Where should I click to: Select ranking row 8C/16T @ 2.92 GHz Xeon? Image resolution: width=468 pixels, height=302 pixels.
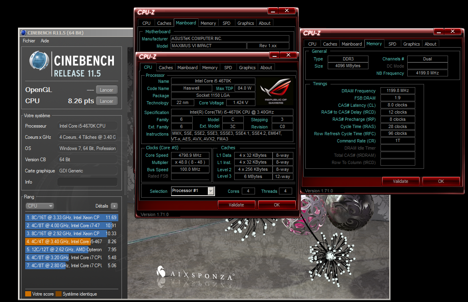click(72, 234)
